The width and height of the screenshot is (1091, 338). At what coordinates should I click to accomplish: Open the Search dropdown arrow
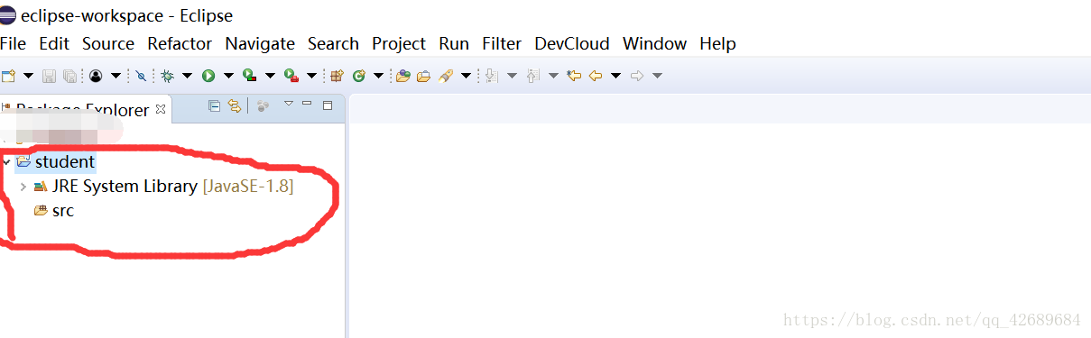[466, 76]
